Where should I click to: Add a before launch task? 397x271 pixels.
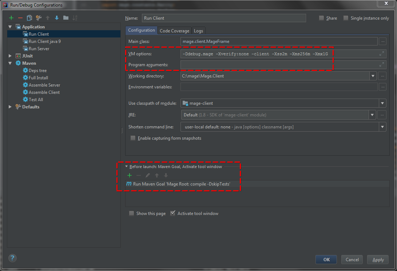pyautogui.click(x=130, y=175)
